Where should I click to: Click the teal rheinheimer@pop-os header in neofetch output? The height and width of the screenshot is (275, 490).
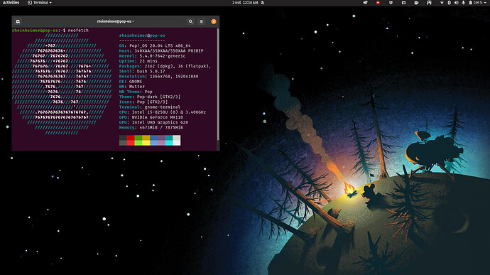142,36
